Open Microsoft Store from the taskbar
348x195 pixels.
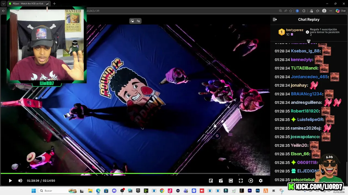(106, 191)
